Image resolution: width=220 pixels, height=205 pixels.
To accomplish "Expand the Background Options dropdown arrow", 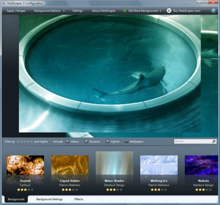I will [x=64, y=11].
